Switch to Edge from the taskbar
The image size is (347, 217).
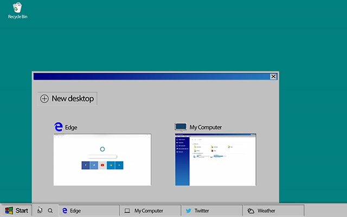pyautogui.click(x=89, y=210)
